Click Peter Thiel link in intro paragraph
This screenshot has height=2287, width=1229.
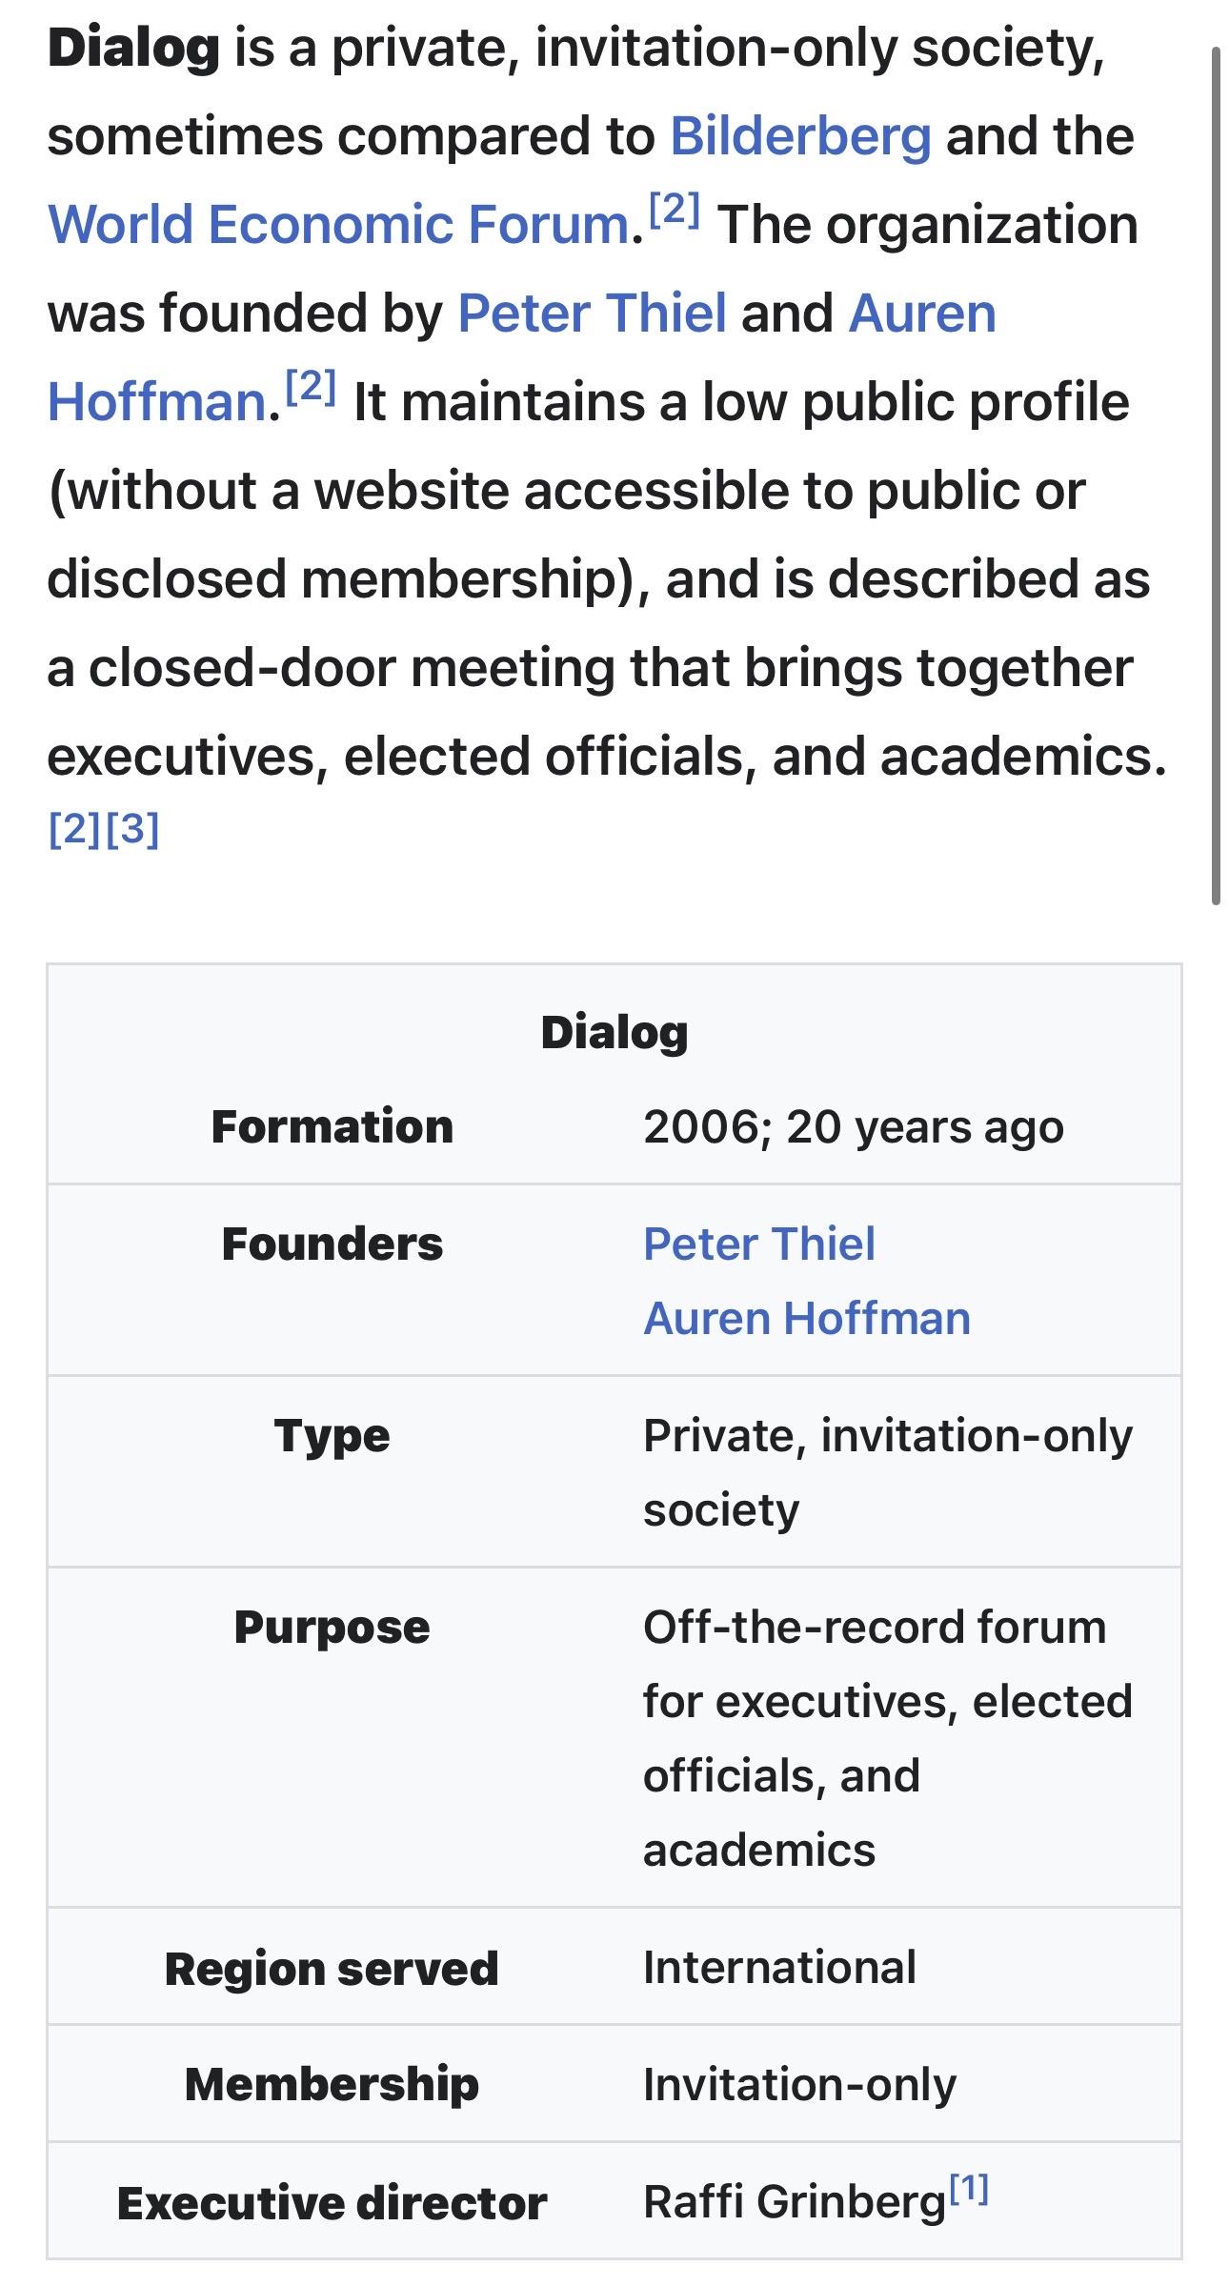click(592, 314)
